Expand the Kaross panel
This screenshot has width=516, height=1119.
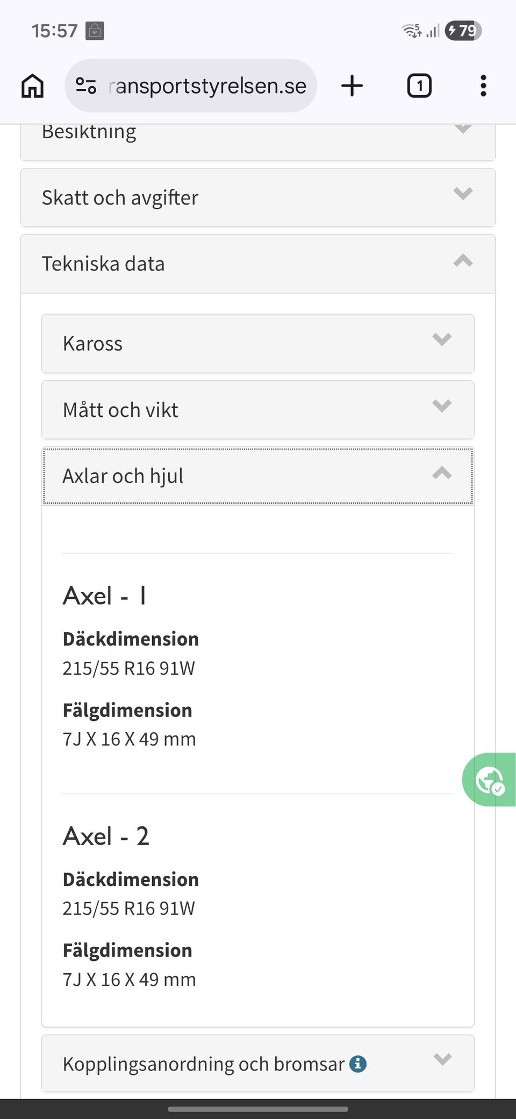pos(258,343)
